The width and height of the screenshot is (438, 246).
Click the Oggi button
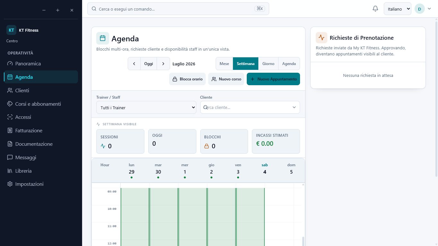pyautogui.click(x=149, y=63)
